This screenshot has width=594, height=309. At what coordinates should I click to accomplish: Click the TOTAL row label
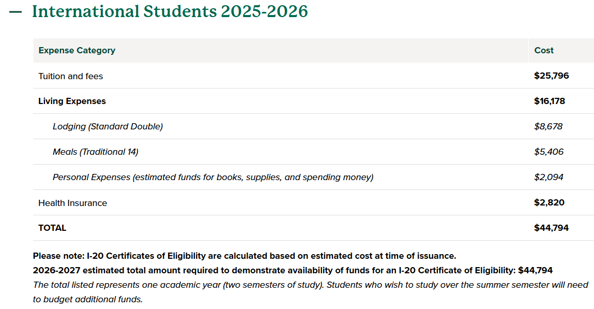click(x=52, y=228)
